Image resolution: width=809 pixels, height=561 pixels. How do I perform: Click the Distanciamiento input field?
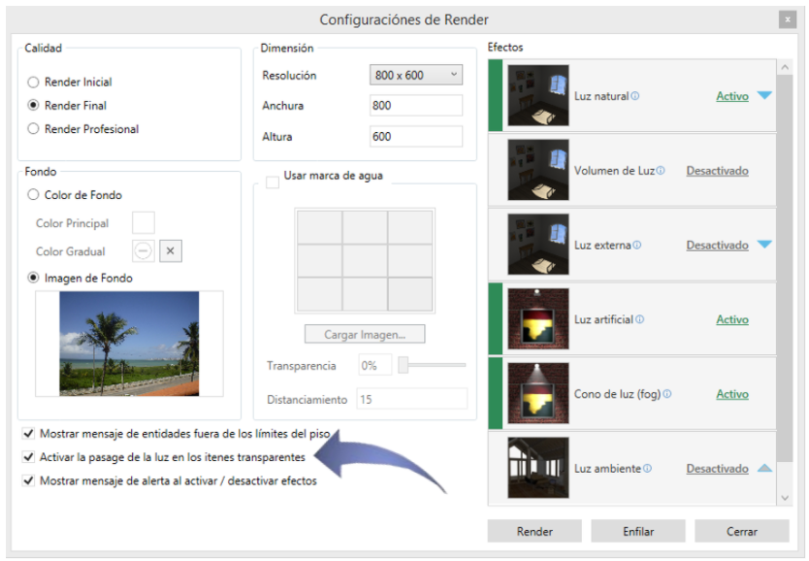coord(411,399)
